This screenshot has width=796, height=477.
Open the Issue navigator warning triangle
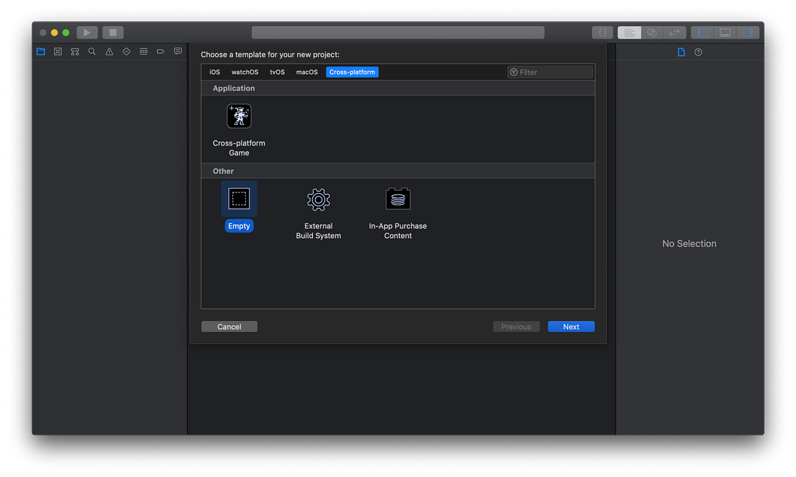coord(109,51)
